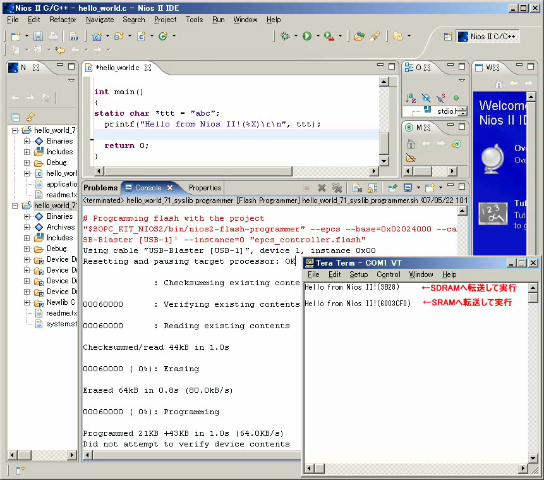Expand the Binaries folder in first project
The width and height of the screenshot is (544, 480).
[x=27, y=141]
